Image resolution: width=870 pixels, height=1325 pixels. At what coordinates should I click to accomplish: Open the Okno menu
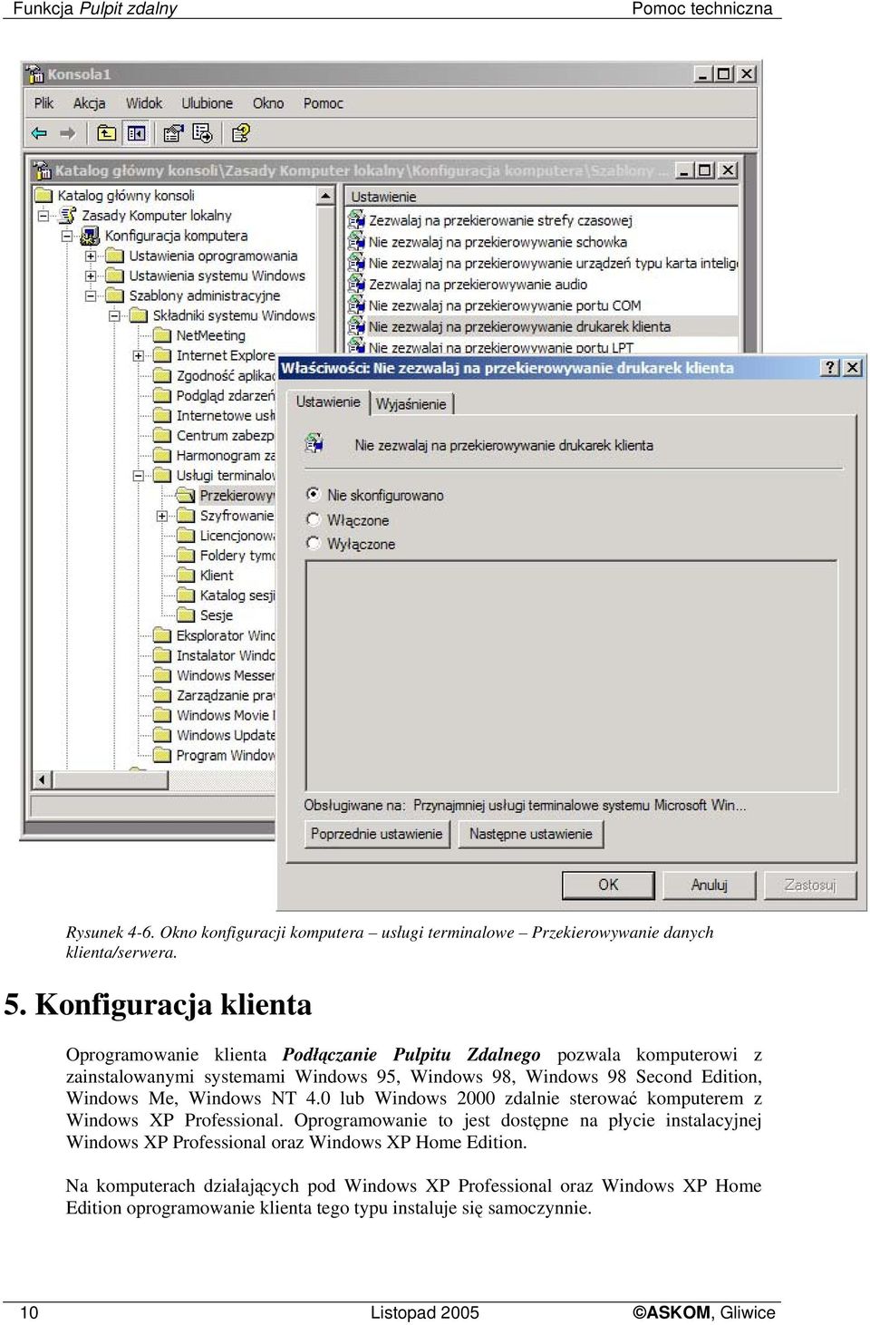[268, 103]
